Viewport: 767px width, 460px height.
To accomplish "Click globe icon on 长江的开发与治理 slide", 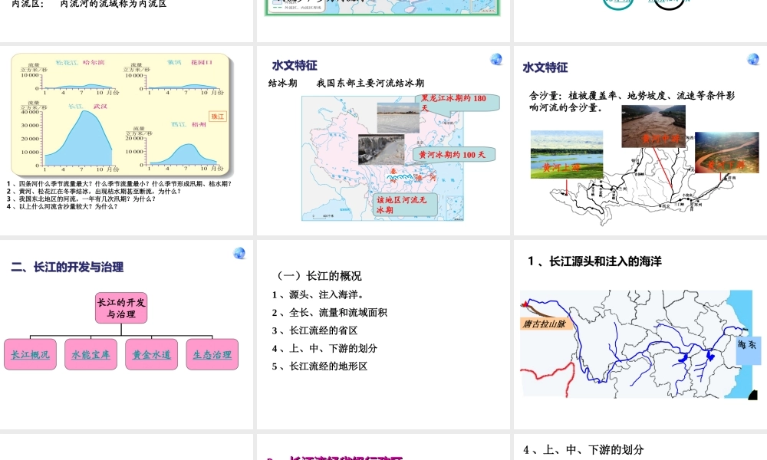I will point(239,253).
